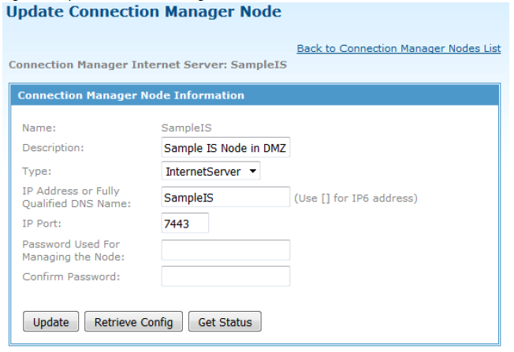Screen dimensions: 514x352
Task: Focus the Description text field
Action: click(225, 147)
